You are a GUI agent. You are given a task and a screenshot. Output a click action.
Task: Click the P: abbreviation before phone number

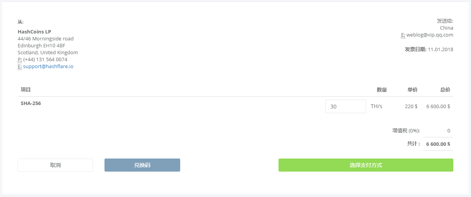[20, 60]
